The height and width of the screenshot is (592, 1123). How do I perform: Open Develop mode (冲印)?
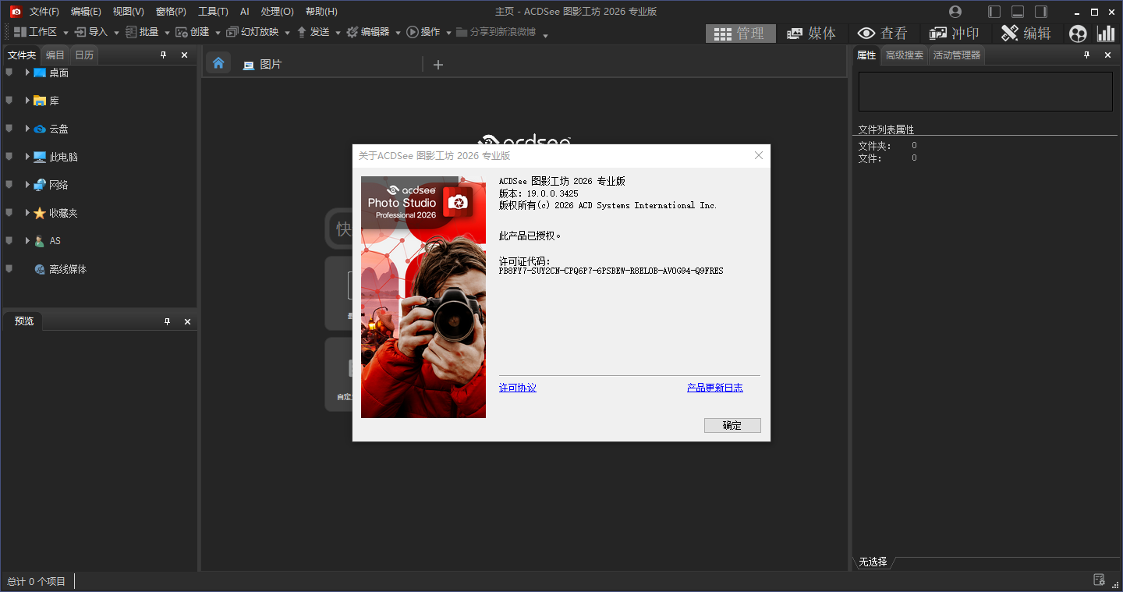pos(954,34)
